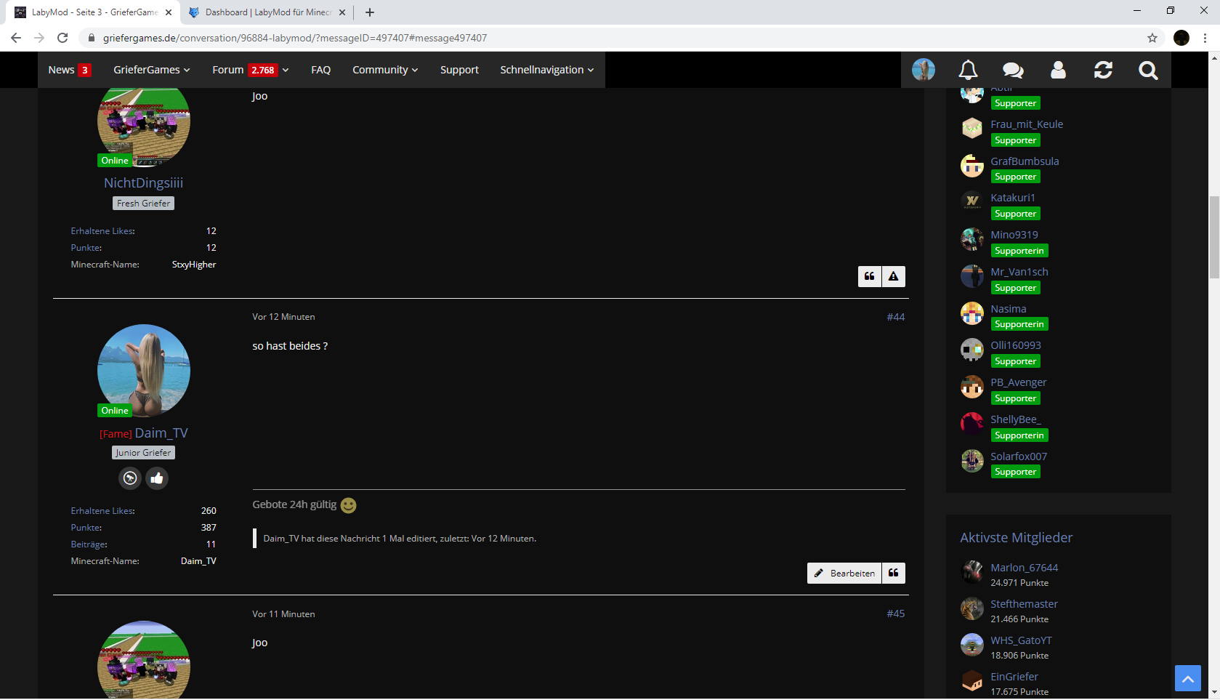This screenshot has height=700, width=1220.
Task: Click the refresh arrows icon in navbar
Action: pyautogui.click(x=1103, y=70)
